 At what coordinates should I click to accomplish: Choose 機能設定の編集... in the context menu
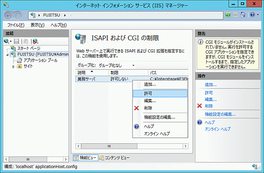tap(160, 117)
